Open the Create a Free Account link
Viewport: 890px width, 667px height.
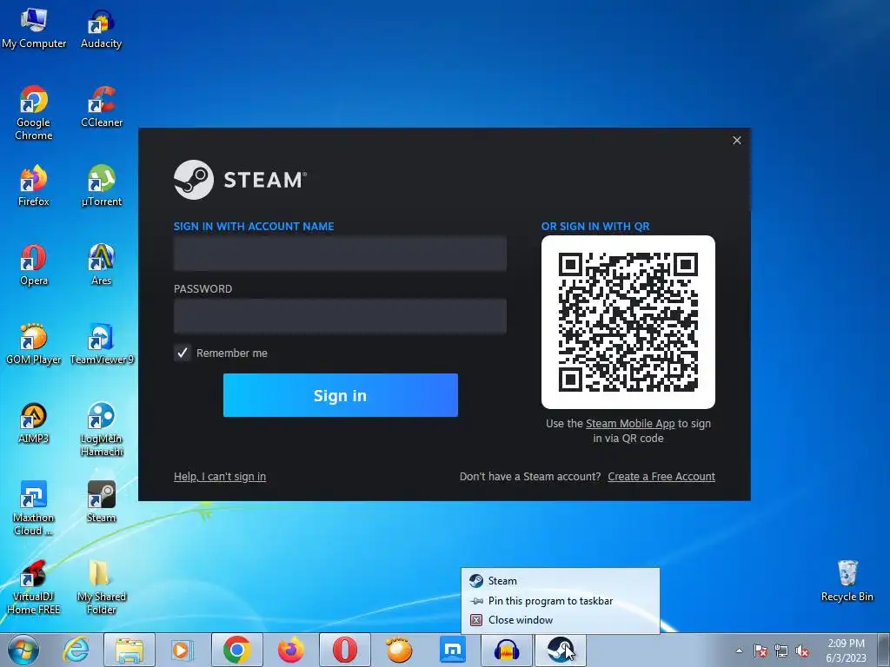(x=661, y=477)
